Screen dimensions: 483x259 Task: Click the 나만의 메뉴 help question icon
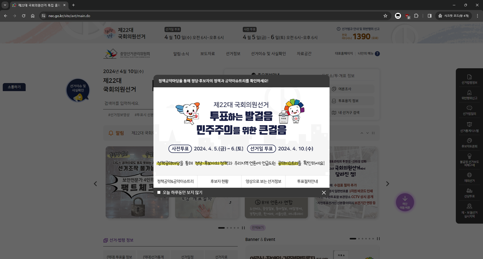click(x=377, y=54)
